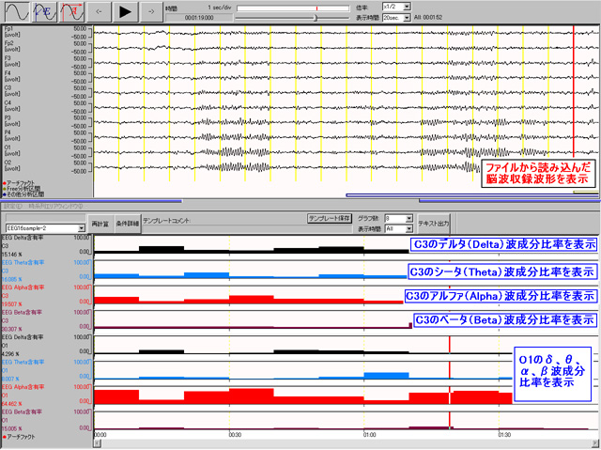Click the C4 channel label
The width and height of the screenshot is (601, 450).
[x=8, y=102]
